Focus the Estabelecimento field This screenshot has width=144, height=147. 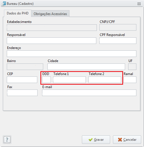[x=52, y=27]
